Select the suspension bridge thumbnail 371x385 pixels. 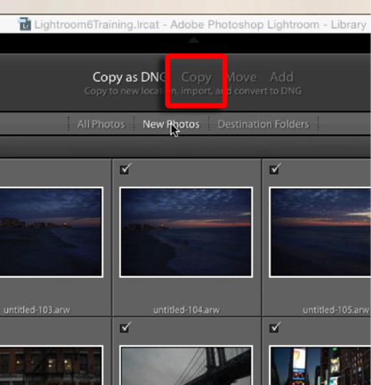[x=186, y=365]
